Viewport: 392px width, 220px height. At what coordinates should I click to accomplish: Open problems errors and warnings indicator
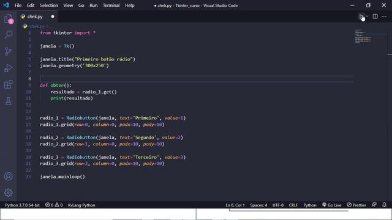pyautogui.click(x=54, y=205)
